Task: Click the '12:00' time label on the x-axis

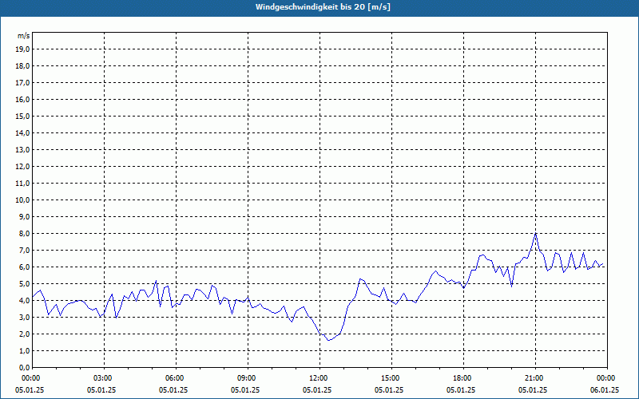Action: tap(320, 378)
